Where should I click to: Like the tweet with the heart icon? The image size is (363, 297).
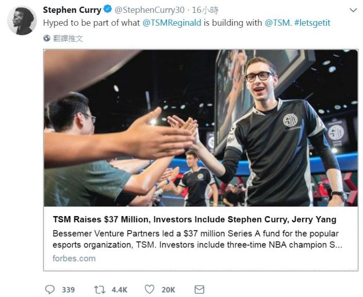[150, 289]
